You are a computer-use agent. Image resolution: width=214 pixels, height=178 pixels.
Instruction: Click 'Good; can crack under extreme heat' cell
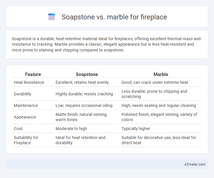[155, 82]
